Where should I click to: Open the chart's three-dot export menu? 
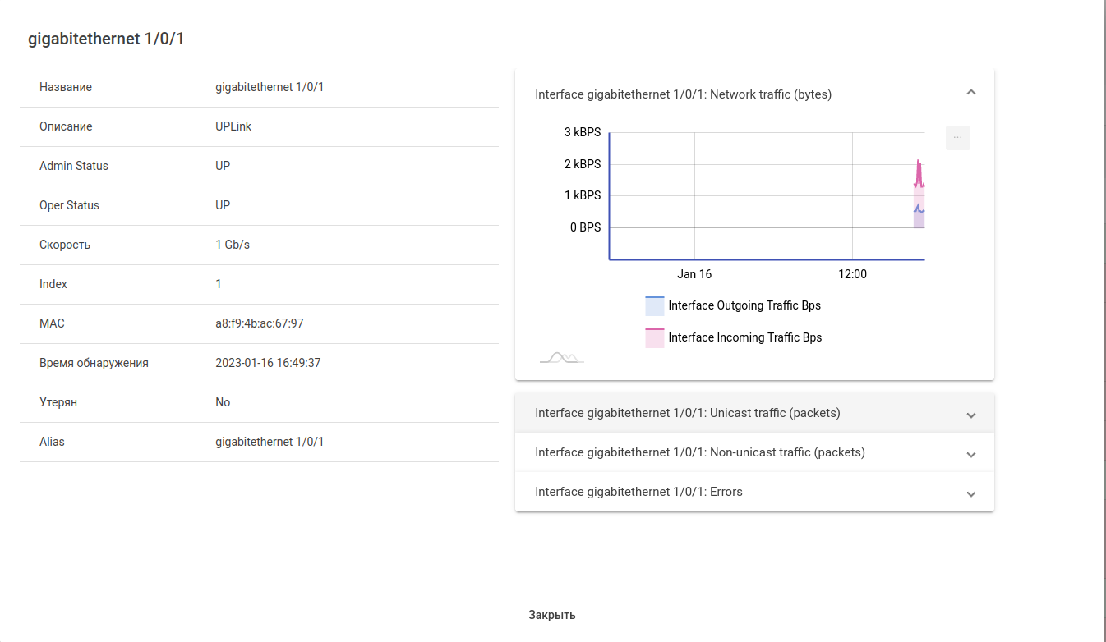pyautogui.click(x=957, y=138)
